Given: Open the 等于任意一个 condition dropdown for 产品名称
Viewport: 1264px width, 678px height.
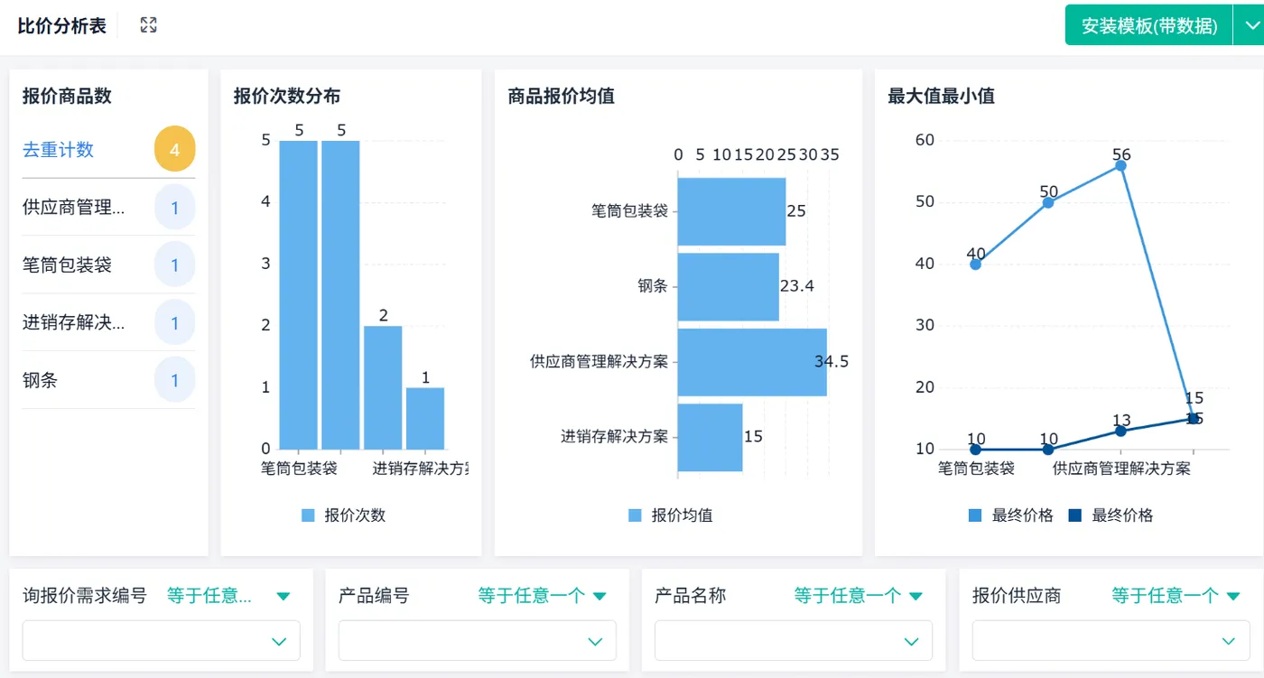Looking at the screenshot, I should 858,596.
